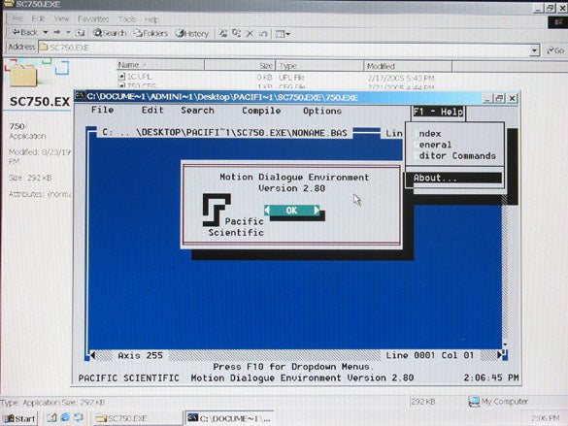Screen dimensions: 568x426
Task: Click the taskbar clock showing 2:06 PM
Action: pos(545,418)
